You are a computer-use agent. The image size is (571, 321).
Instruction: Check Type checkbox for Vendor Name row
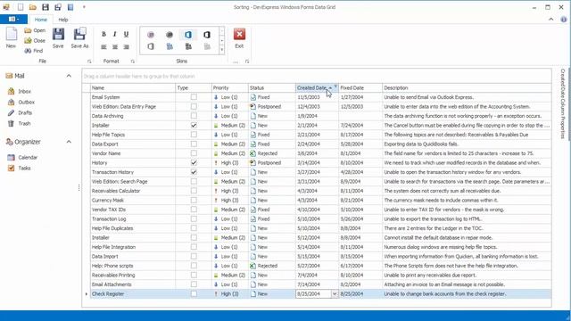pyautogui.click(x=194, y=153)
